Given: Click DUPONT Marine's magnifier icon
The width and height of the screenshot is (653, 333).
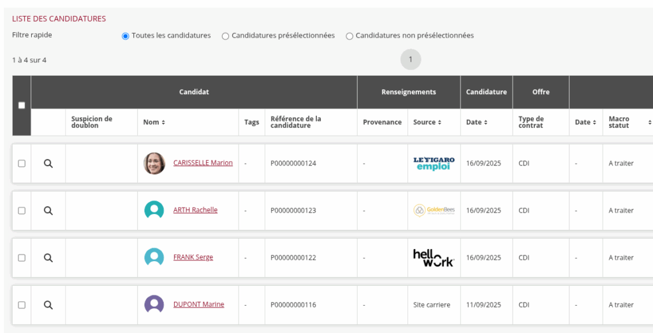Looking at the screenshot, I should point(48,305).
